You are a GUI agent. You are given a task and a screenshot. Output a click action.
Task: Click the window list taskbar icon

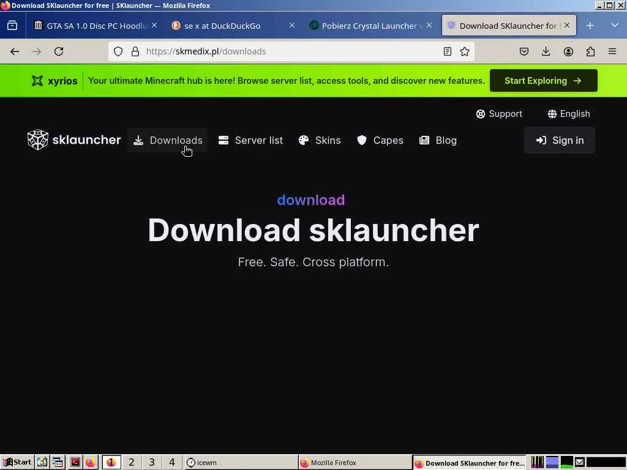pyautogui.click(x=58, y=463)
